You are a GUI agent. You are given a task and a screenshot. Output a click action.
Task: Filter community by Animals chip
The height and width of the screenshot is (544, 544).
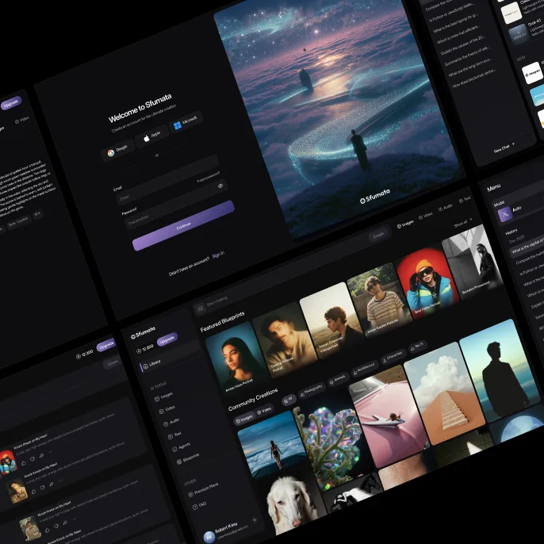coord(338,379)
